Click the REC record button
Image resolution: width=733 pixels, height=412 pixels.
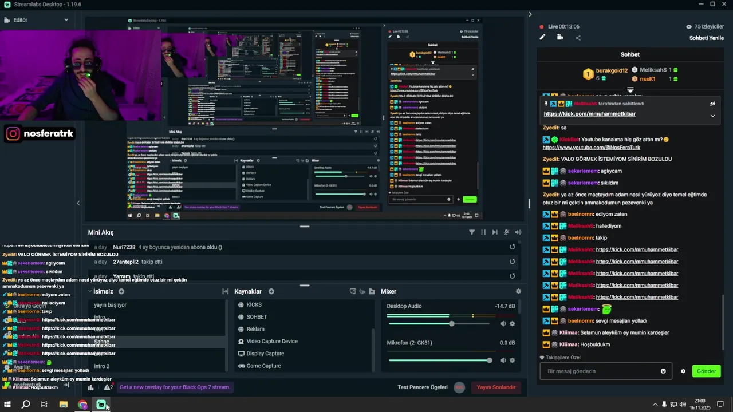[x=459, y=387]
